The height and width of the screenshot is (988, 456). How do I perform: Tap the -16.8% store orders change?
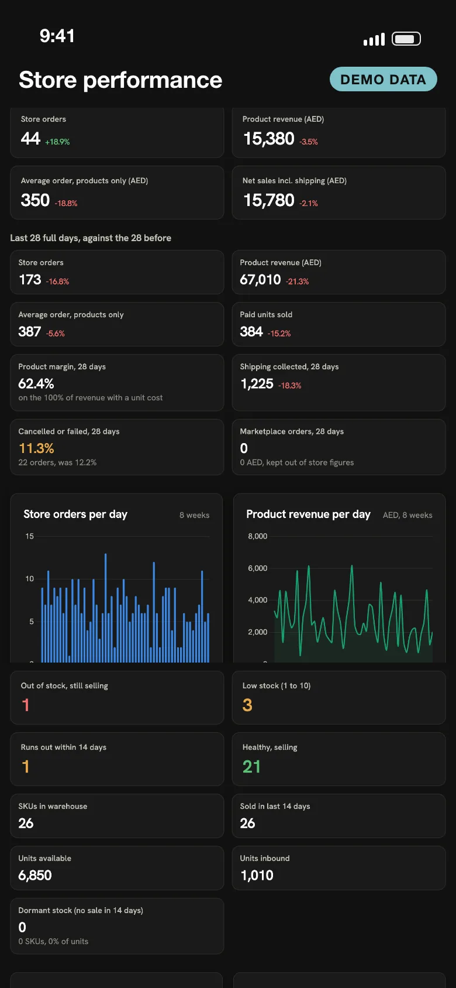pyautogui.click(x=57, y=282)
